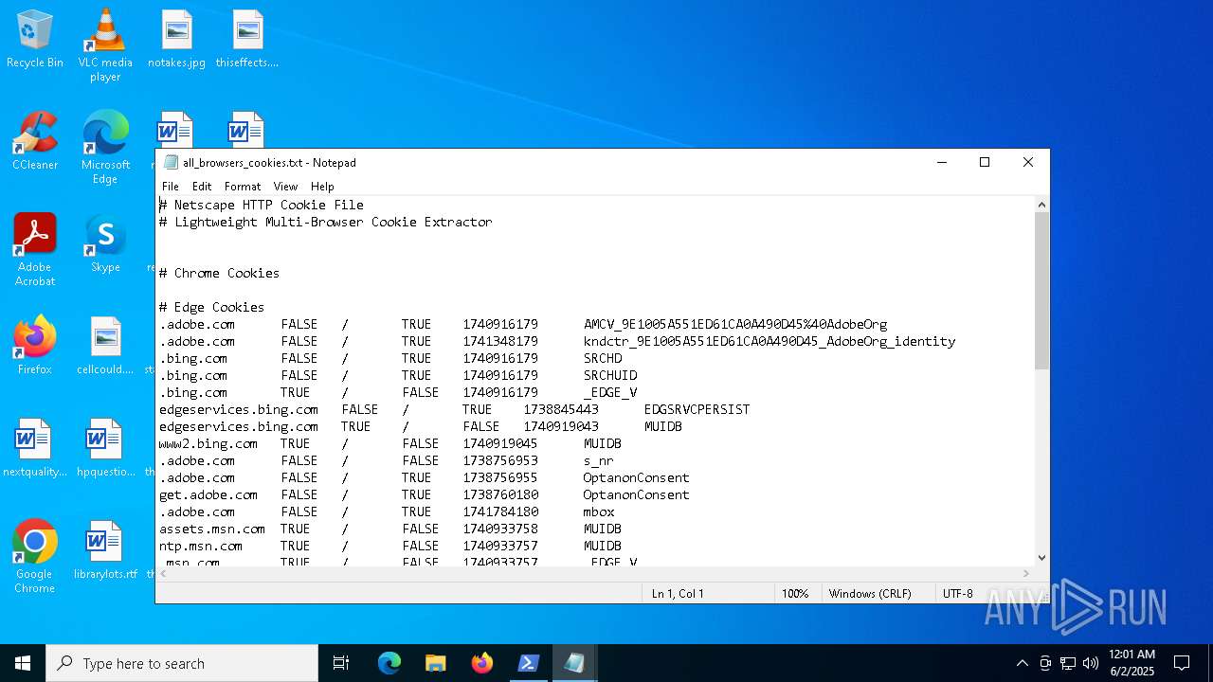Open Firefox from the taskbar

click(481, 663)
